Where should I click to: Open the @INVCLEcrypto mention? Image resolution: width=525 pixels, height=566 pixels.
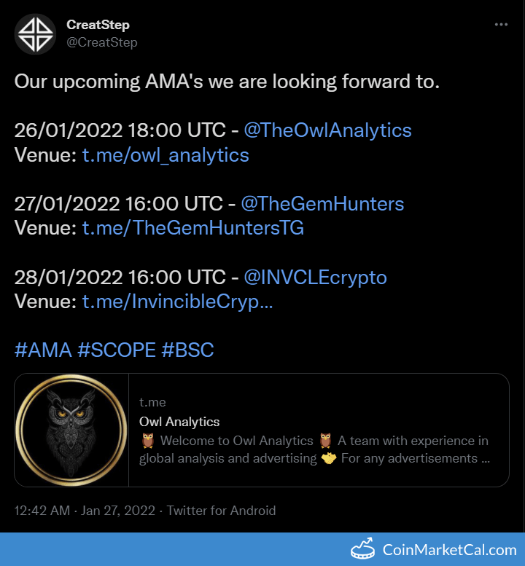point(315,277)
